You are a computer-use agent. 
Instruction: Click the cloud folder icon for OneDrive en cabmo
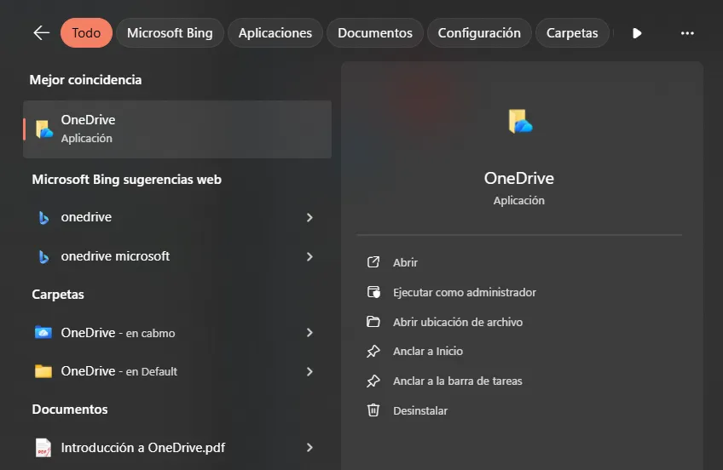pyautogui.click(x=43, y=332)
